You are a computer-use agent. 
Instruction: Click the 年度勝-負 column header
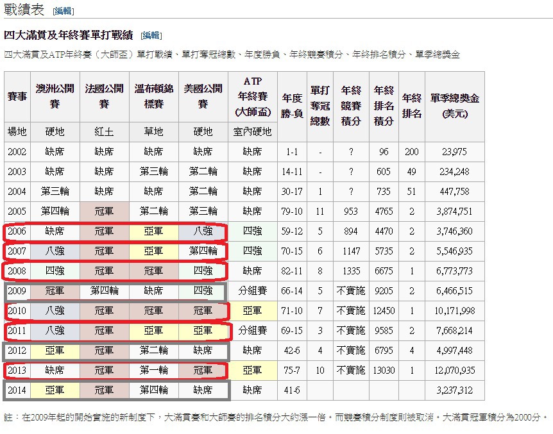tap(292, 106)
